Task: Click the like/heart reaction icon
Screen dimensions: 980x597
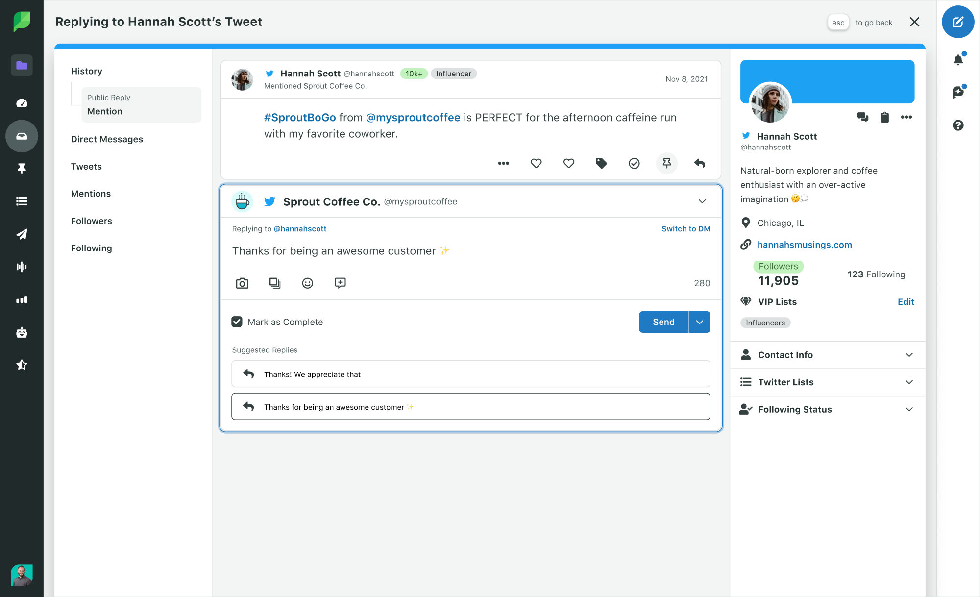Action: [536, 162]
